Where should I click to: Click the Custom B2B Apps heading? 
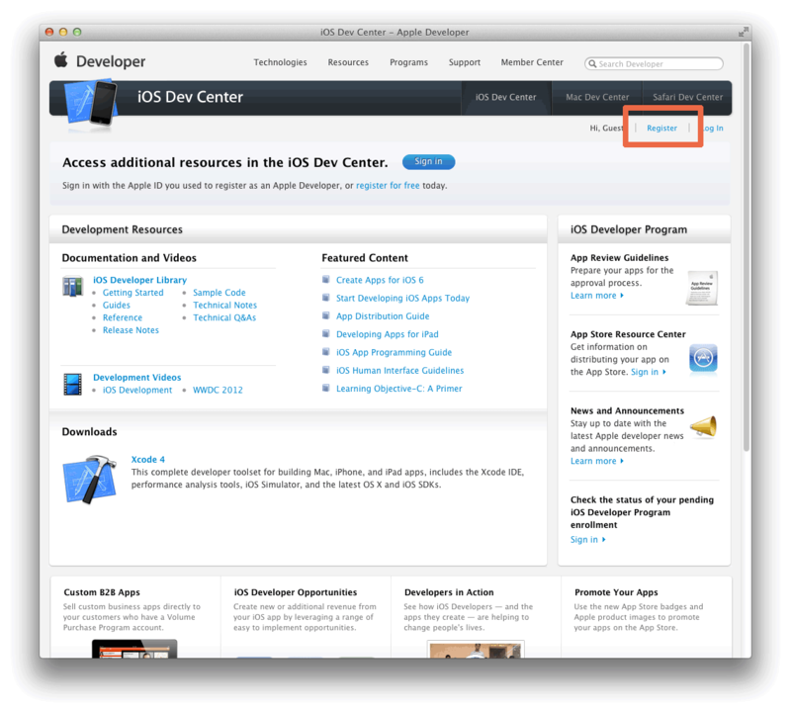[102, 592]
